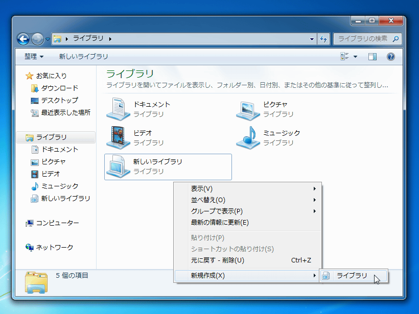Expand the arrow after ライブラリ in address bar
Image resolution: width=419 pixels, height=314 pixels.
point(110,39)
